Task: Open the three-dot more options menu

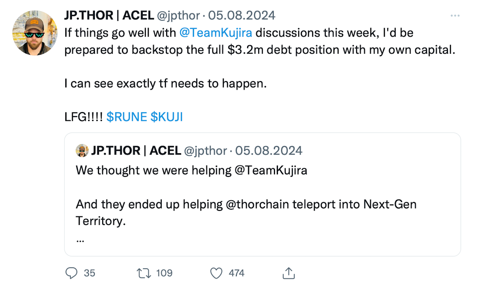Action: 455,16
